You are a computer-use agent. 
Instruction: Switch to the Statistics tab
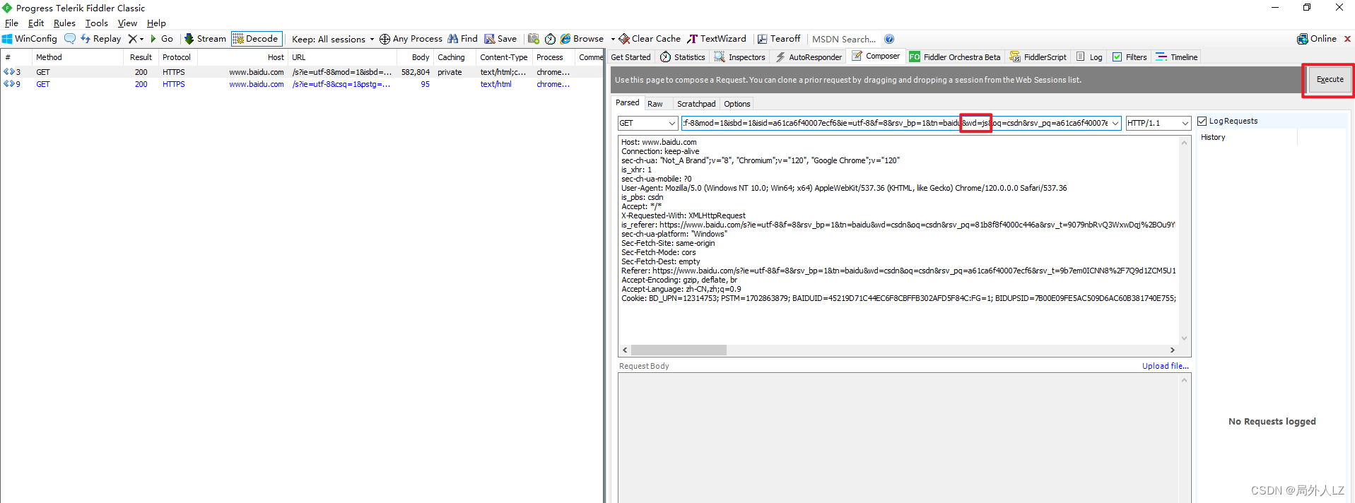click(x=683, y=57)
